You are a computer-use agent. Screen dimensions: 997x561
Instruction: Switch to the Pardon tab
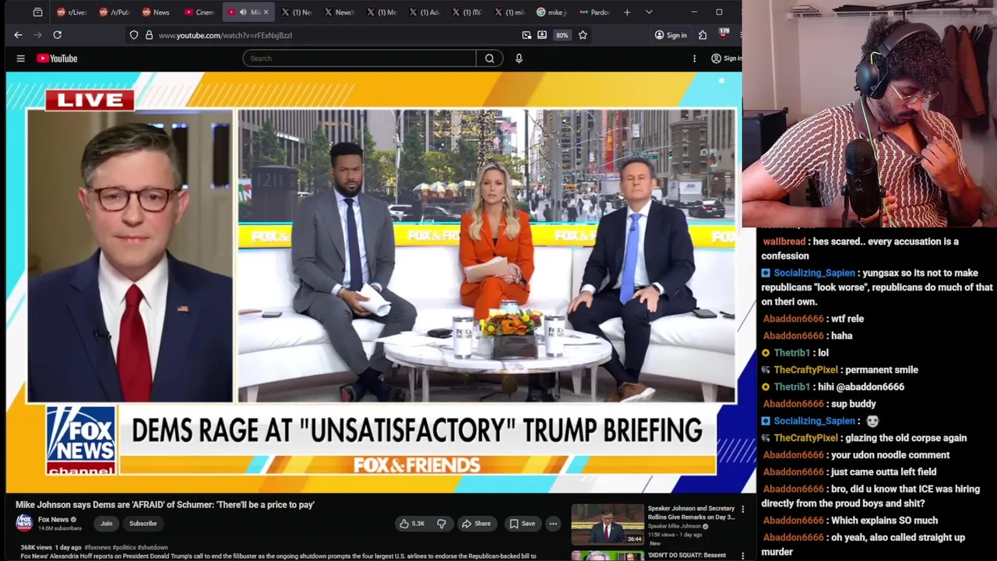(x=594, y=12)
